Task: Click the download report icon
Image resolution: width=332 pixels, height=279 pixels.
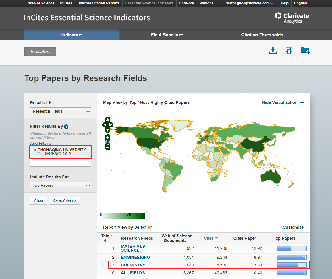Action: coord(273,51)
